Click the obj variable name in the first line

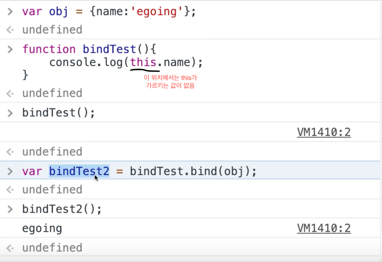pos(58,12)
